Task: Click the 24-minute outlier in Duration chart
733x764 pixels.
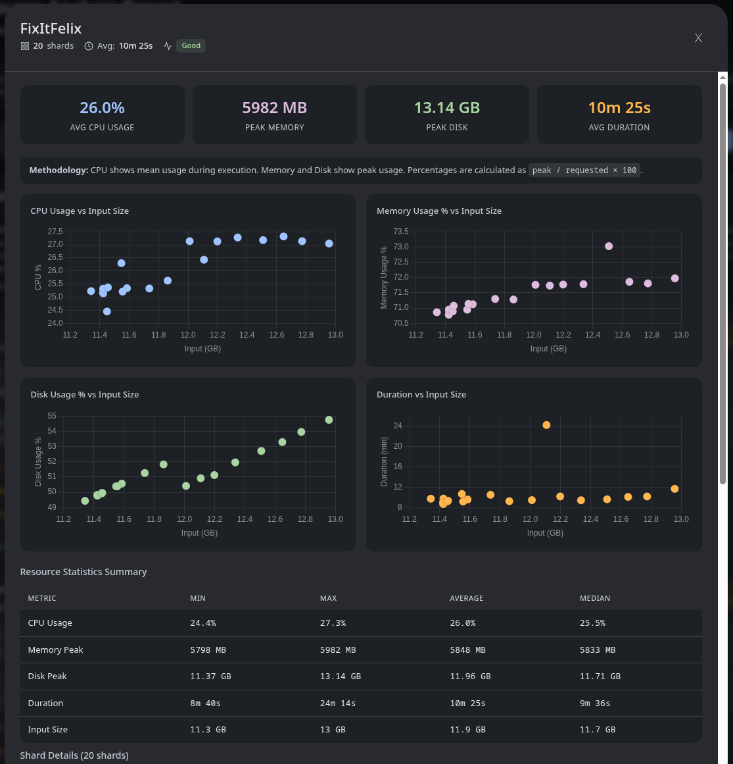Action: pos(546,425)
